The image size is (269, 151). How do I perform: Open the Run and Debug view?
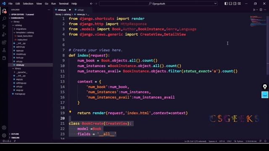(x=4, y=34)
